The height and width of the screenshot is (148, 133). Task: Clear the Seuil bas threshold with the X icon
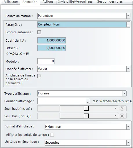122,116
